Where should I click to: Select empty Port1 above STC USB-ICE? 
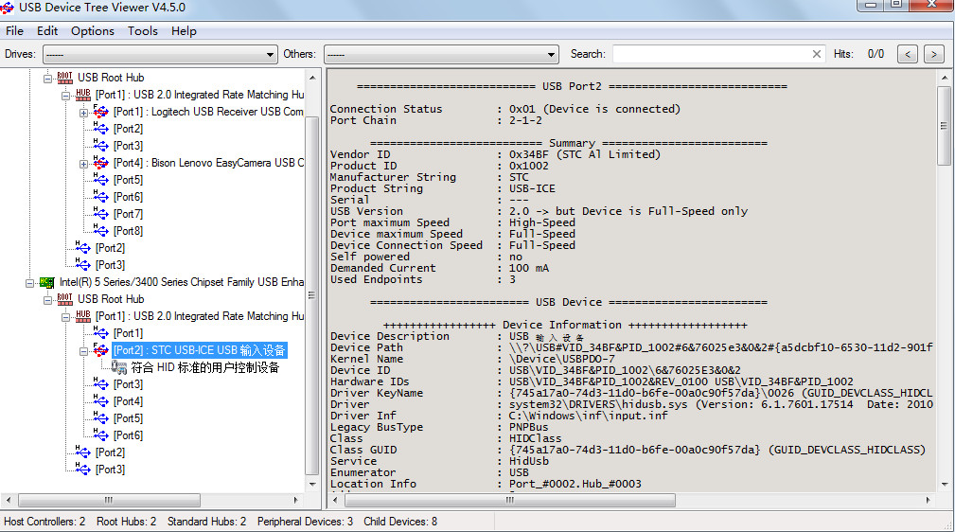(128, 333)
